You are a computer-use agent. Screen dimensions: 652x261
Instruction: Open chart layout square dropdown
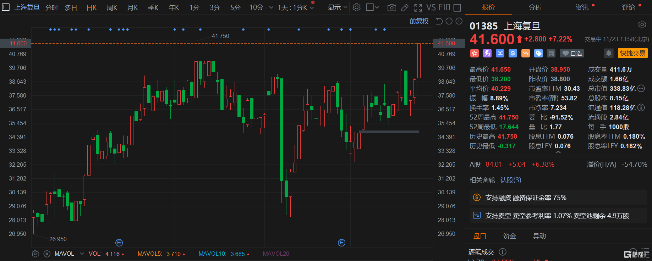pyautogui.click(x=372, y=7)
